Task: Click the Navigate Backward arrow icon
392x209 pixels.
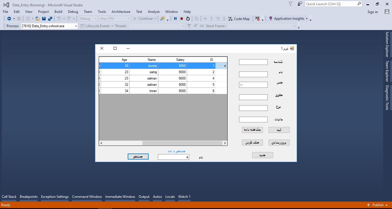Action: point(9,19)
